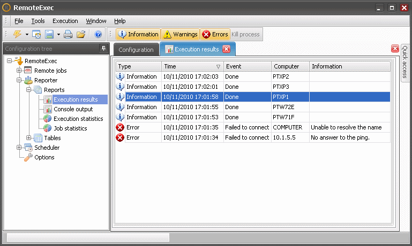Click the info icon in the PTW71F row
Image resolution: width=412 pixels, height=246 pixels.
click(120, 117)
